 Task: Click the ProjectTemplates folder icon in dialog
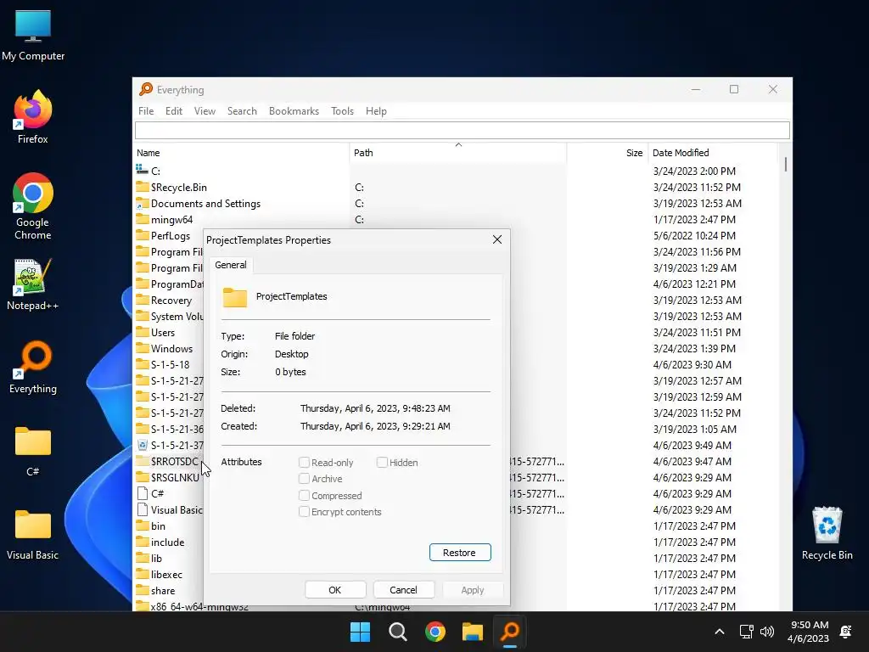click(235, 297)
